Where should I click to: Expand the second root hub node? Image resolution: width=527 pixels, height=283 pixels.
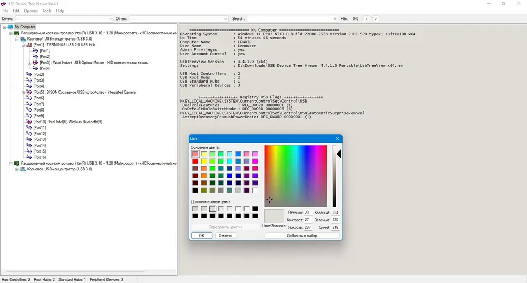click(x=17, y=169)
